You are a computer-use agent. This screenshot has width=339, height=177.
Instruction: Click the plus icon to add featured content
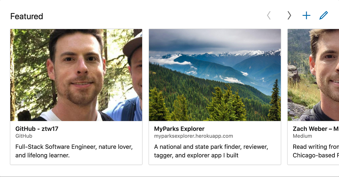(306, 16)
